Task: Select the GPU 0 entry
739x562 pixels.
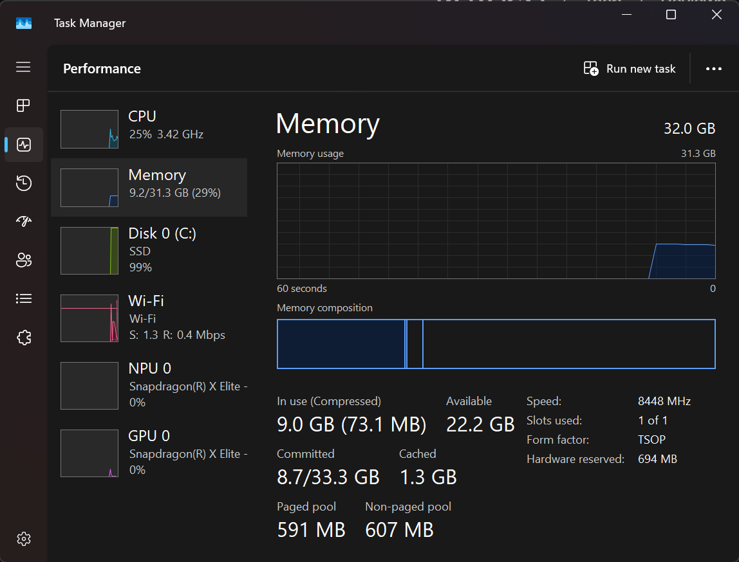Action: pyautogui.click(x=149, y=453)
